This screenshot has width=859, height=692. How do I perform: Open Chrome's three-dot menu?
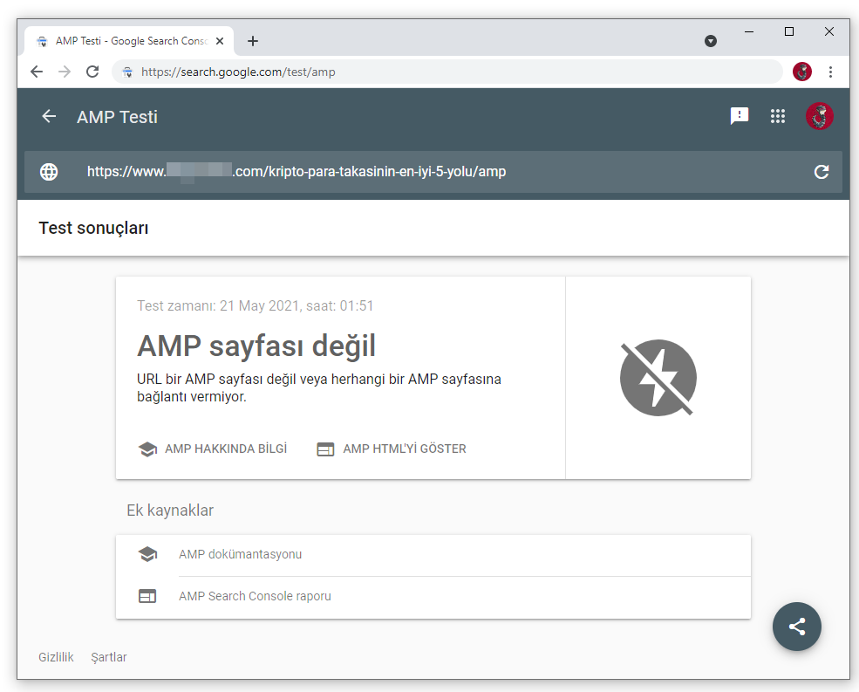pyautogui.click(x=830, y=72)
